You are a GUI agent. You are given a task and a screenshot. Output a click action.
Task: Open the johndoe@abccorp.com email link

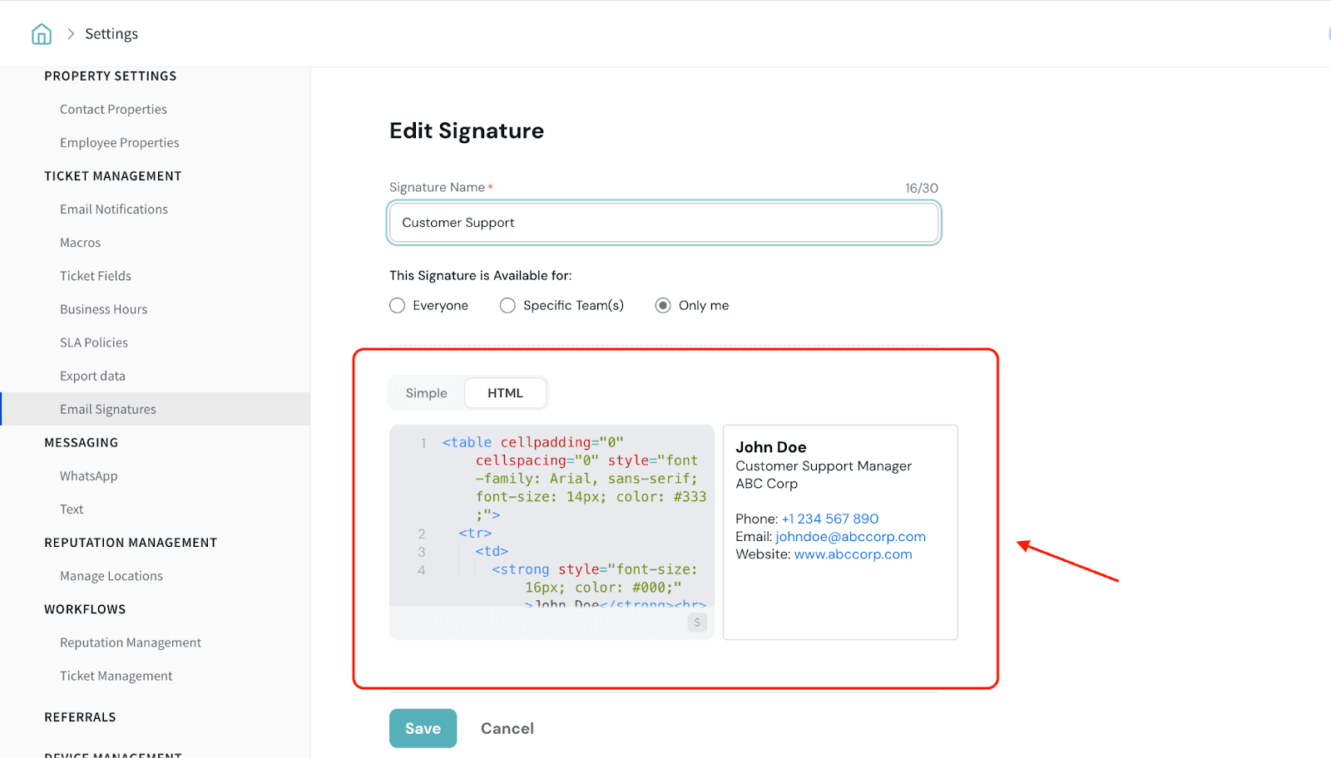850,537
